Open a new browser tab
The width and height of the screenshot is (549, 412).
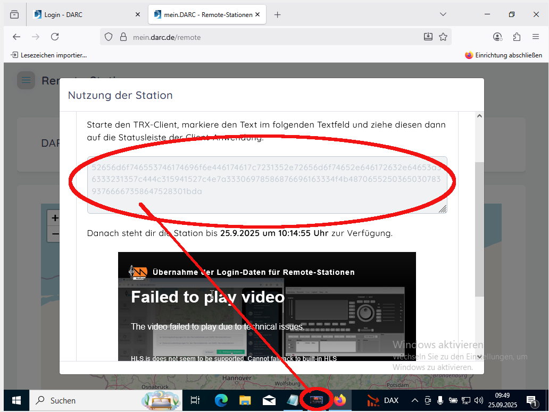tap(277, 14)
